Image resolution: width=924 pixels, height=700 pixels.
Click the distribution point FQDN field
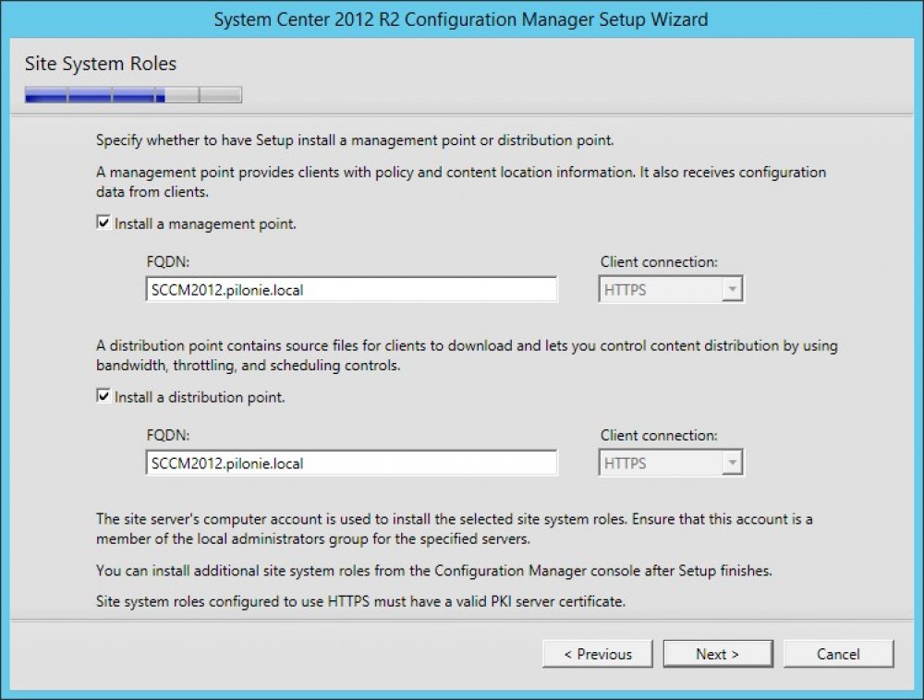coord(351,463)
